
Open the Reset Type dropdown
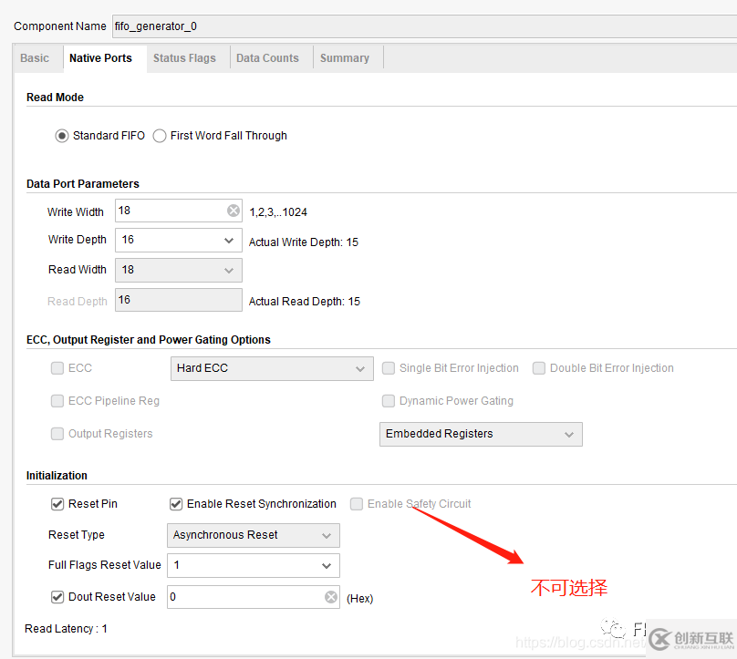254,535
